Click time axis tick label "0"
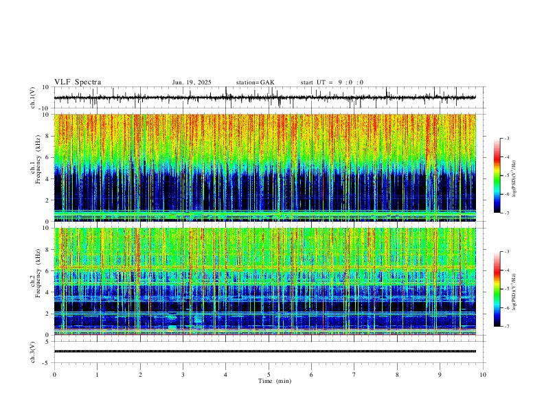 point(54,375)
